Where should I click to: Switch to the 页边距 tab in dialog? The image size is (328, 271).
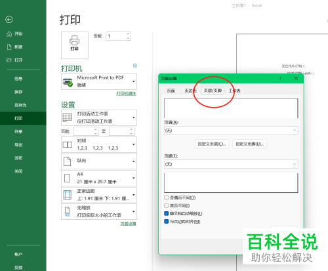pyautogui.click(x=190, y=91)
